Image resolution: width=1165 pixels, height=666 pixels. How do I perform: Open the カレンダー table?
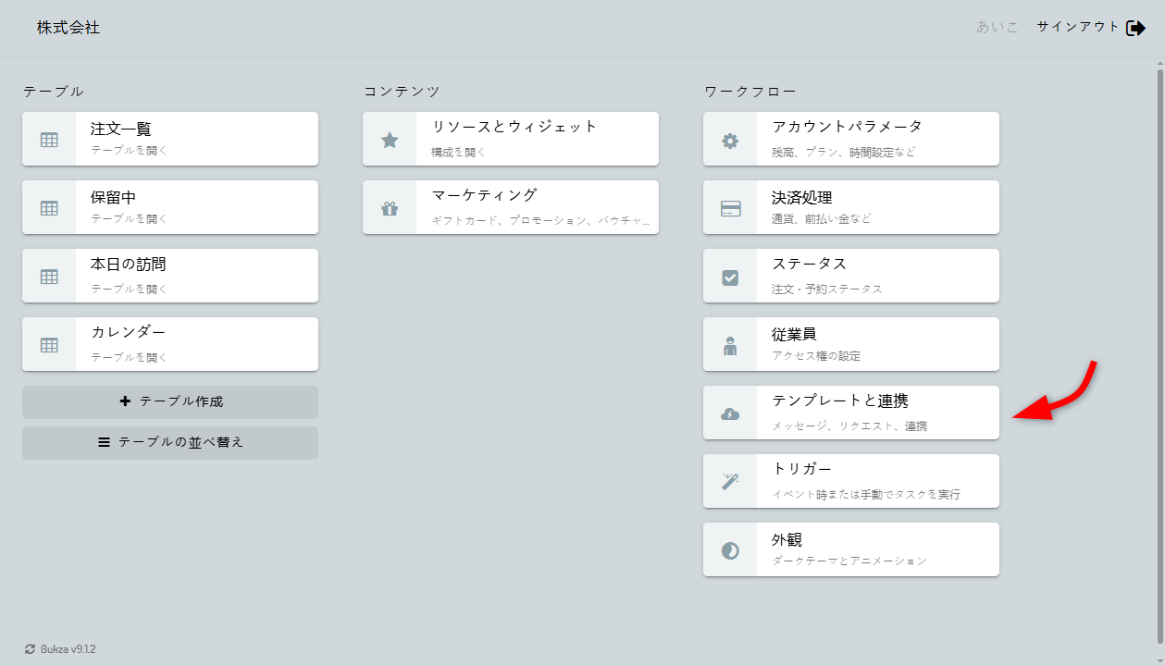click(x=196, y=344)
